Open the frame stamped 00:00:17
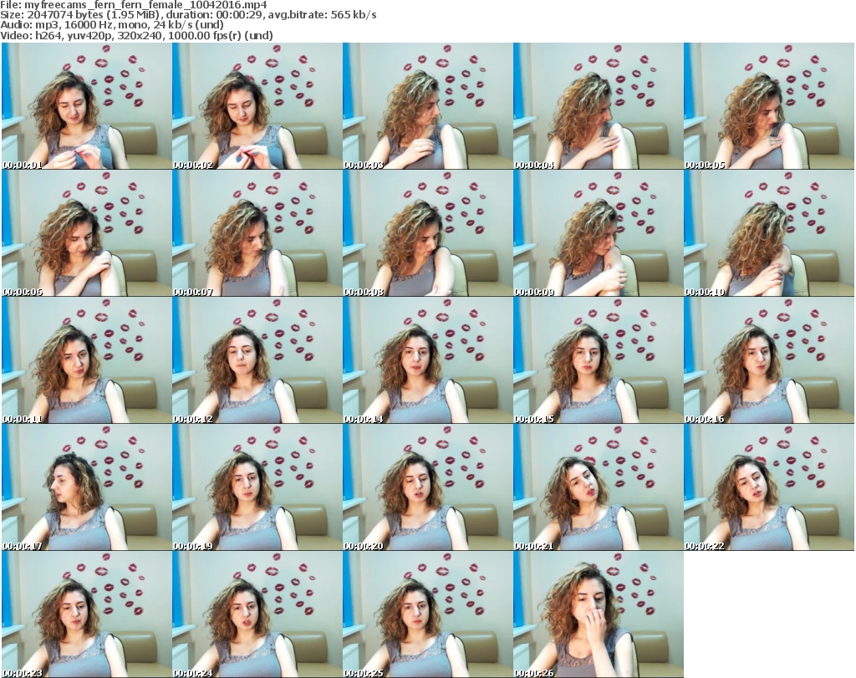 (x=86, y=487)
